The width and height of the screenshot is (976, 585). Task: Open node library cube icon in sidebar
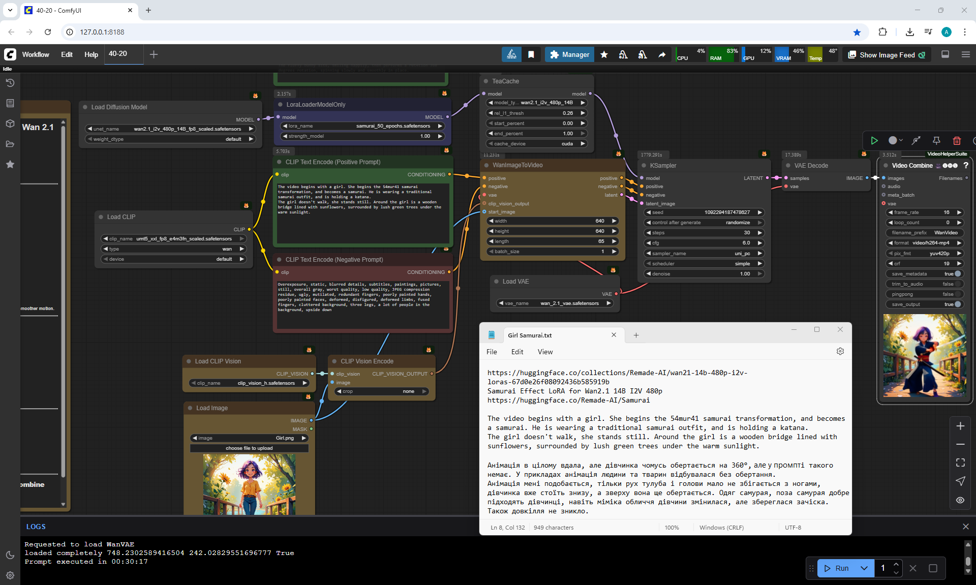click(10, 124)
